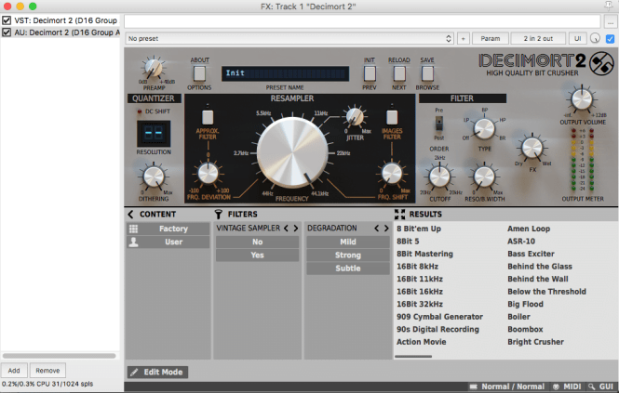
Task: Click the Param button
Action: [490, 39]
